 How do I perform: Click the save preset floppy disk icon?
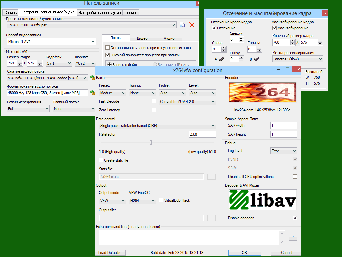[x=182, y=25]
